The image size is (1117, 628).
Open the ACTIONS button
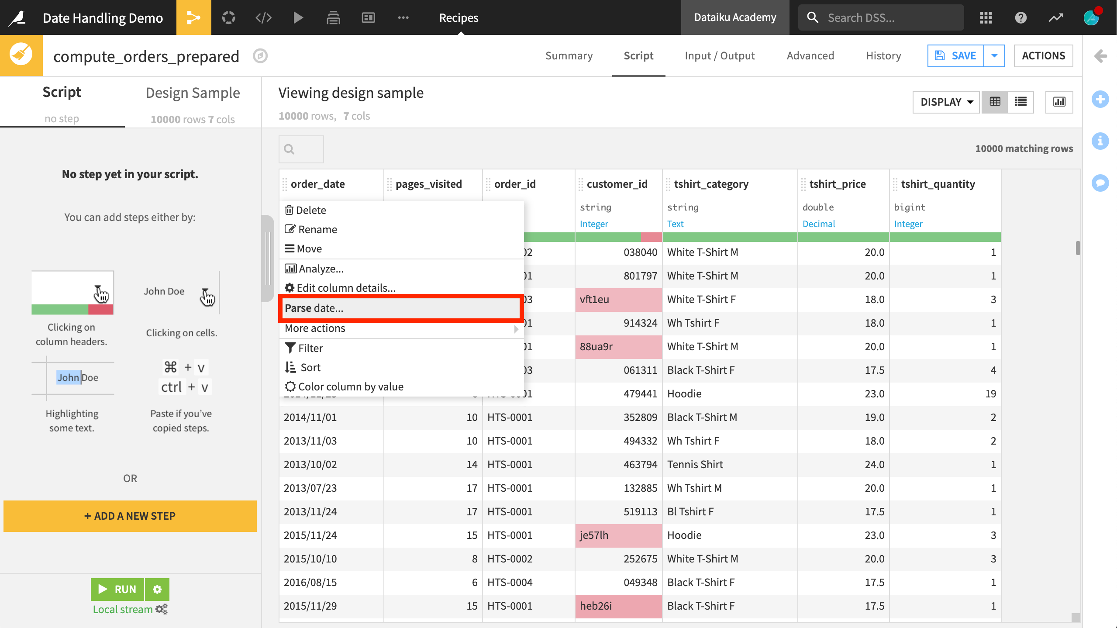pos(1043,55)
